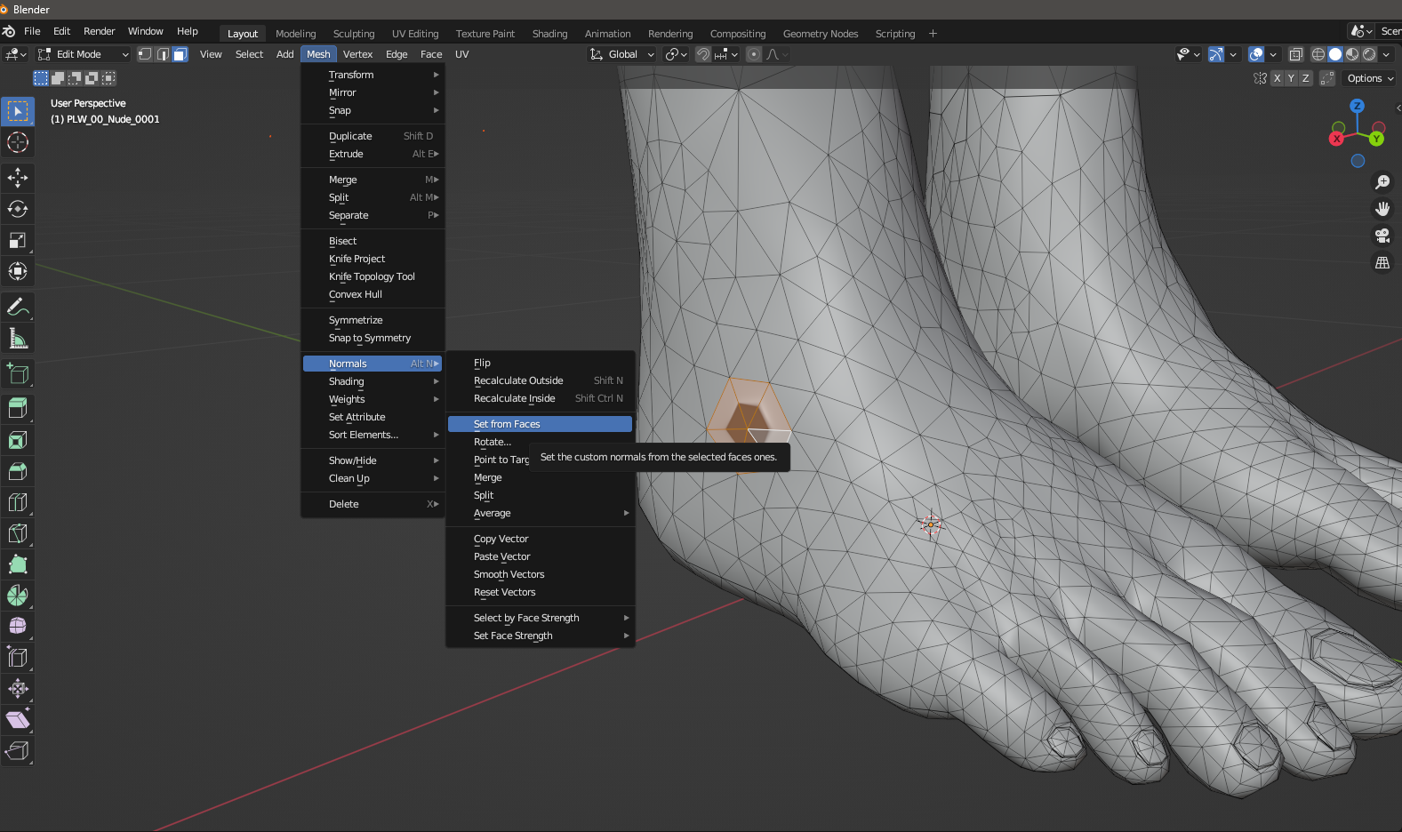The width and height of the screenshot is (1402, 832).
Task: Select the Move tool in the toolbar
Action: point(18,178)
